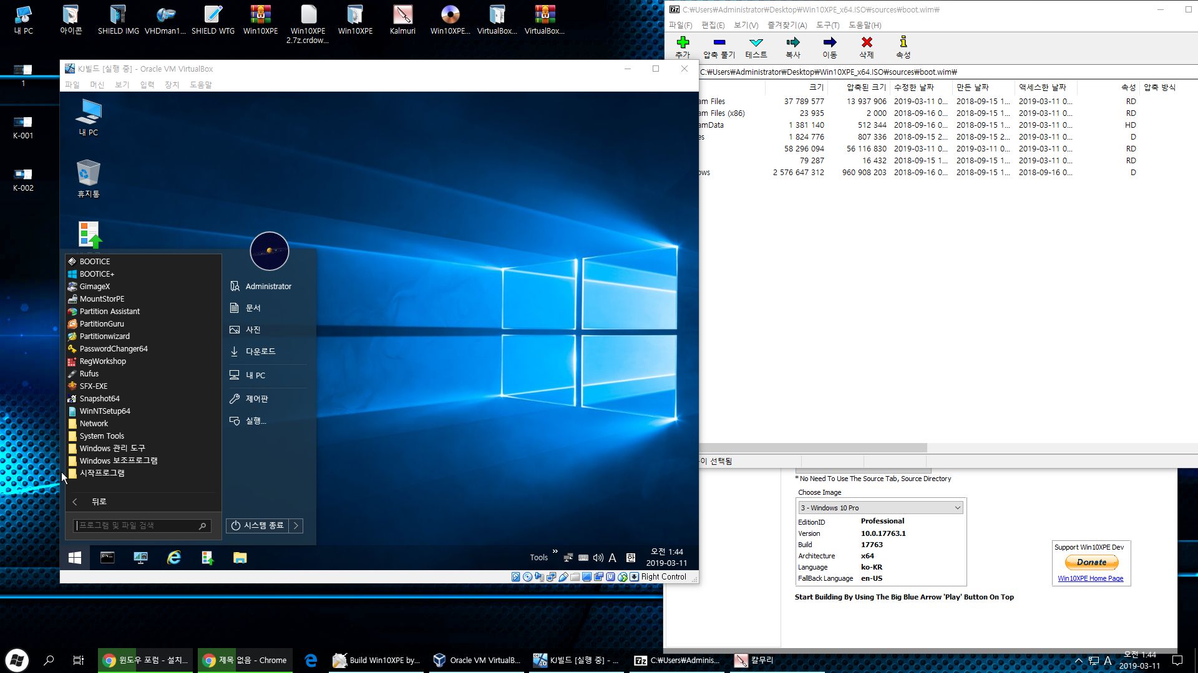
Task: Show hidden host tray icons
Action: pos(1078,661)
